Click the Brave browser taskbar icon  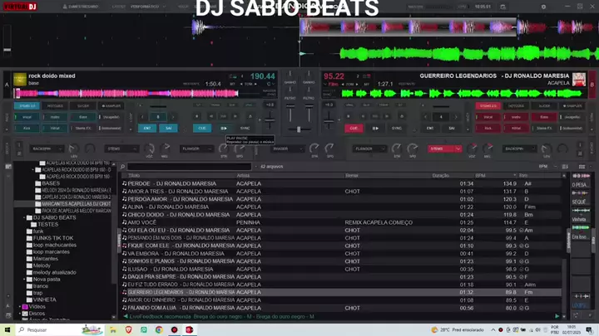click(127, 329)
